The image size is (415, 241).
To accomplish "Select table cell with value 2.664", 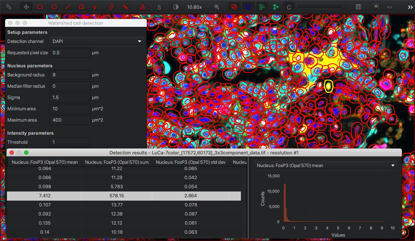I will (x=191, y=195).
